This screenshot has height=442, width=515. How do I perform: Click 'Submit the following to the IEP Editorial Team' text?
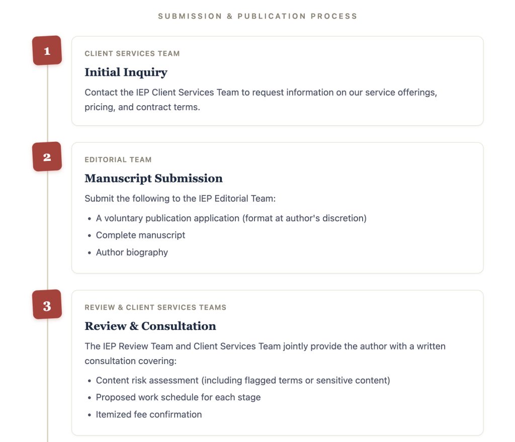pos(180,199)
